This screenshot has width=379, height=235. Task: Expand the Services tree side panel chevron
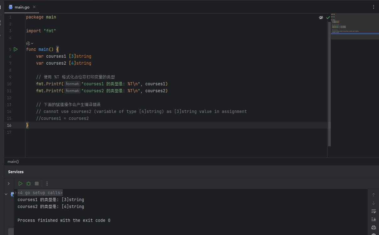coord(9,184)
